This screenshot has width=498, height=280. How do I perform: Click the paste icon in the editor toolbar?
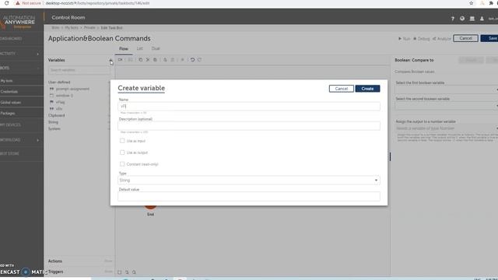pyautogui.click(x=155, y=60)
